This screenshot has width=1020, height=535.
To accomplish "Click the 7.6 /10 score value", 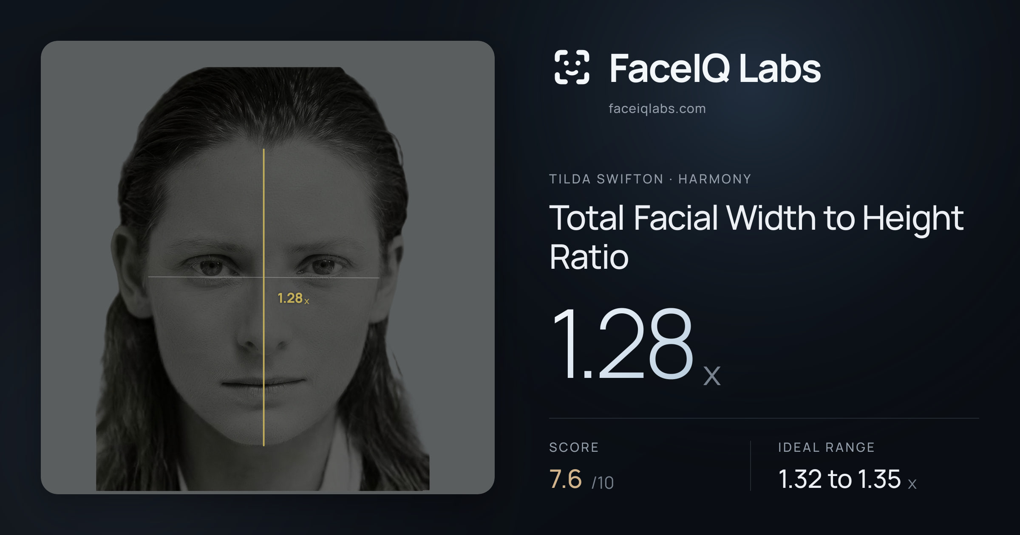I will (581, 479).
